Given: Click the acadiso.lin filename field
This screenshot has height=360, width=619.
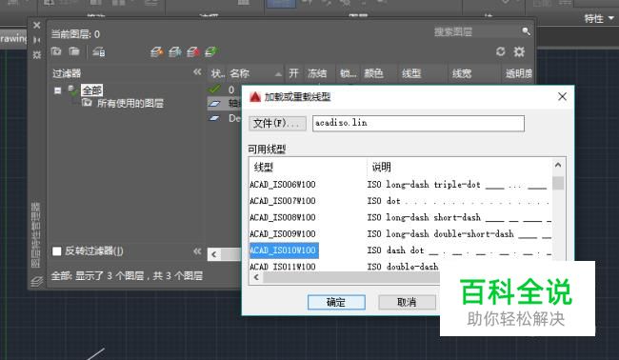Looking at the screenshot, I should [x=418, y=123].
